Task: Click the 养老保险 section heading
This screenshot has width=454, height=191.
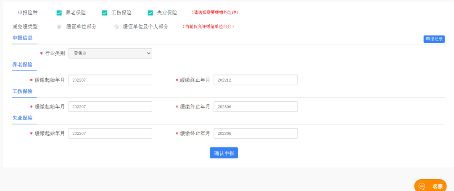Action: (x=23, y=65)
